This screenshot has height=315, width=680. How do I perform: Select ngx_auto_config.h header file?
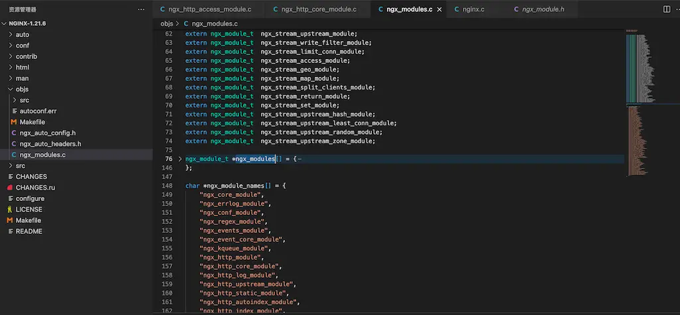[x=48, y=133]
